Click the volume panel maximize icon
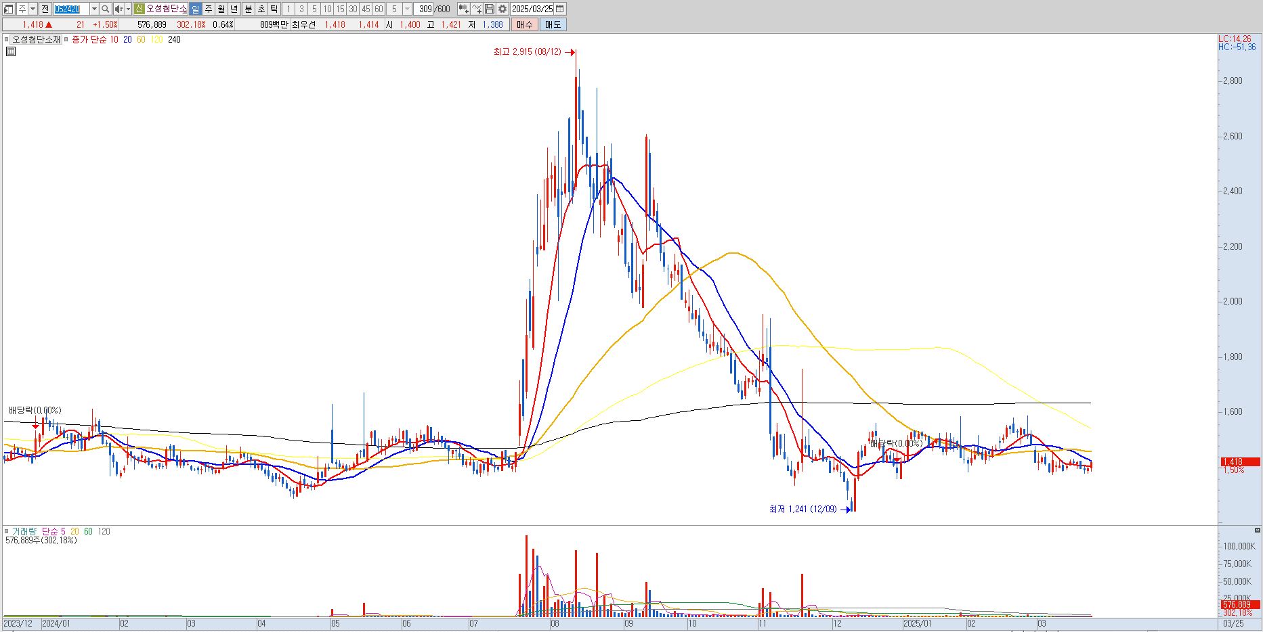1263x632 pixels. point(1258,531)
